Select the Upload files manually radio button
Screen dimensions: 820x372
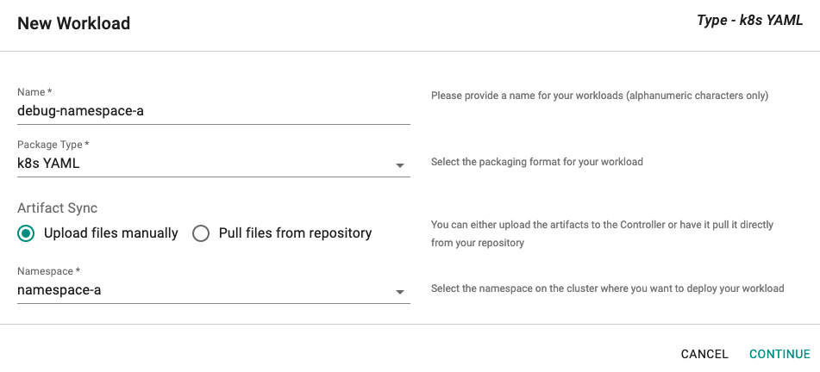point(27,233)
